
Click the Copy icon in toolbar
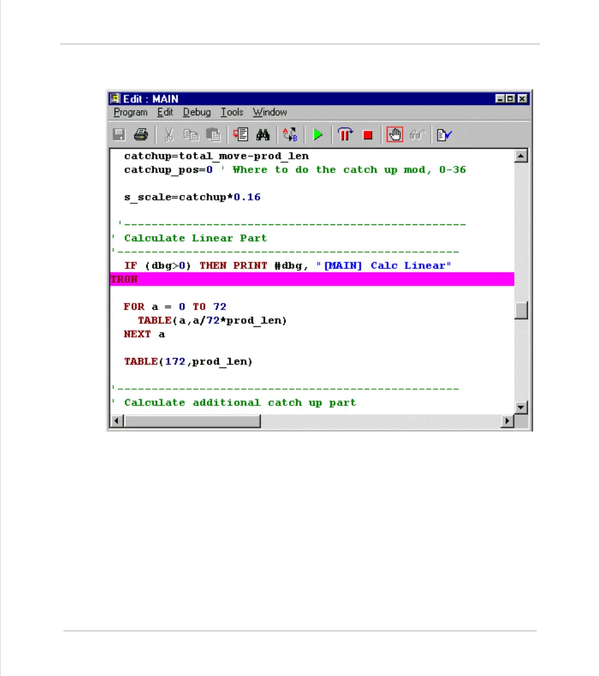pyautogui.click(x=191, y=134)
